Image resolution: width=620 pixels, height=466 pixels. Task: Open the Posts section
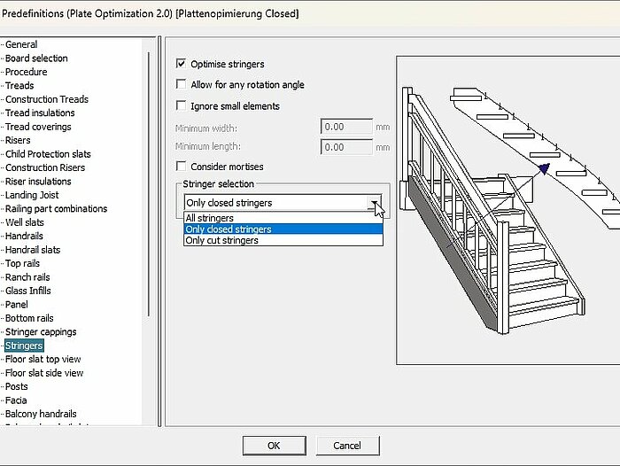[17, 386]
